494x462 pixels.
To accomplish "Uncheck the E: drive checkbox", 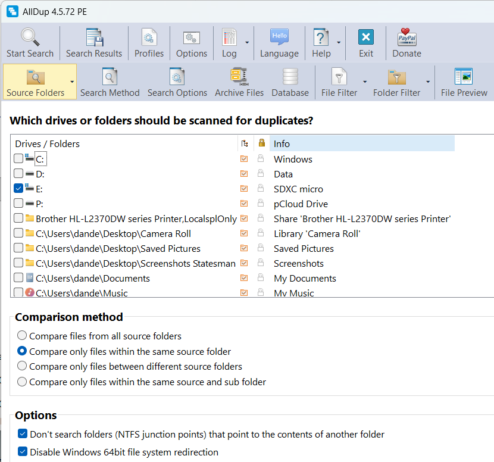I will coord(18,189).
